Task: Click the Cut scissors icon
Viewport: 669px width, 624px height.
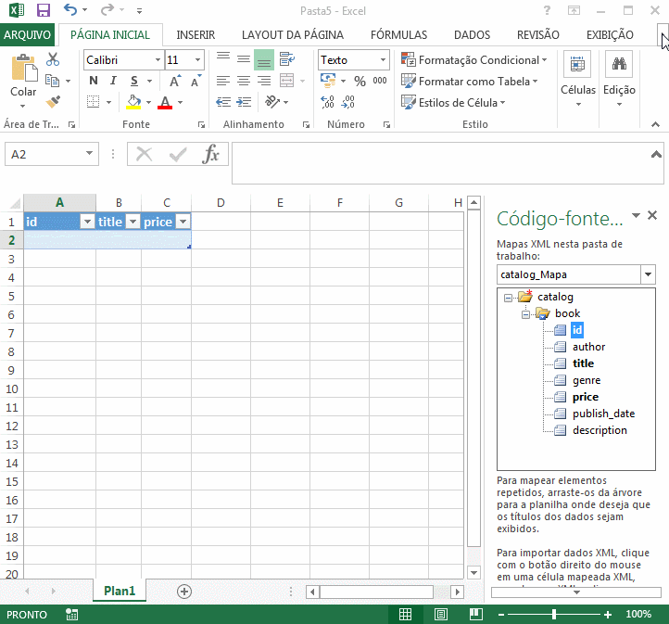Action: (x=53, y=59)
